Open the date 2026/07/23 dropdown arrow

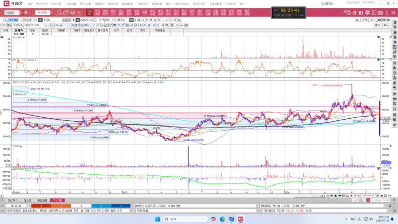(95, 20)
